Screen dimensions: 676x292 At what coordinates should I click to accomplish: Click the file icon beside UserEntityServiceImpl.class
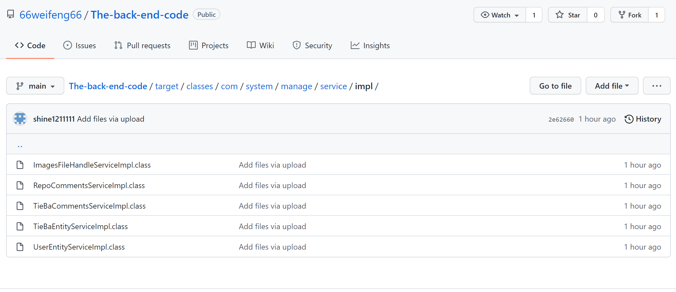[20, 247]
